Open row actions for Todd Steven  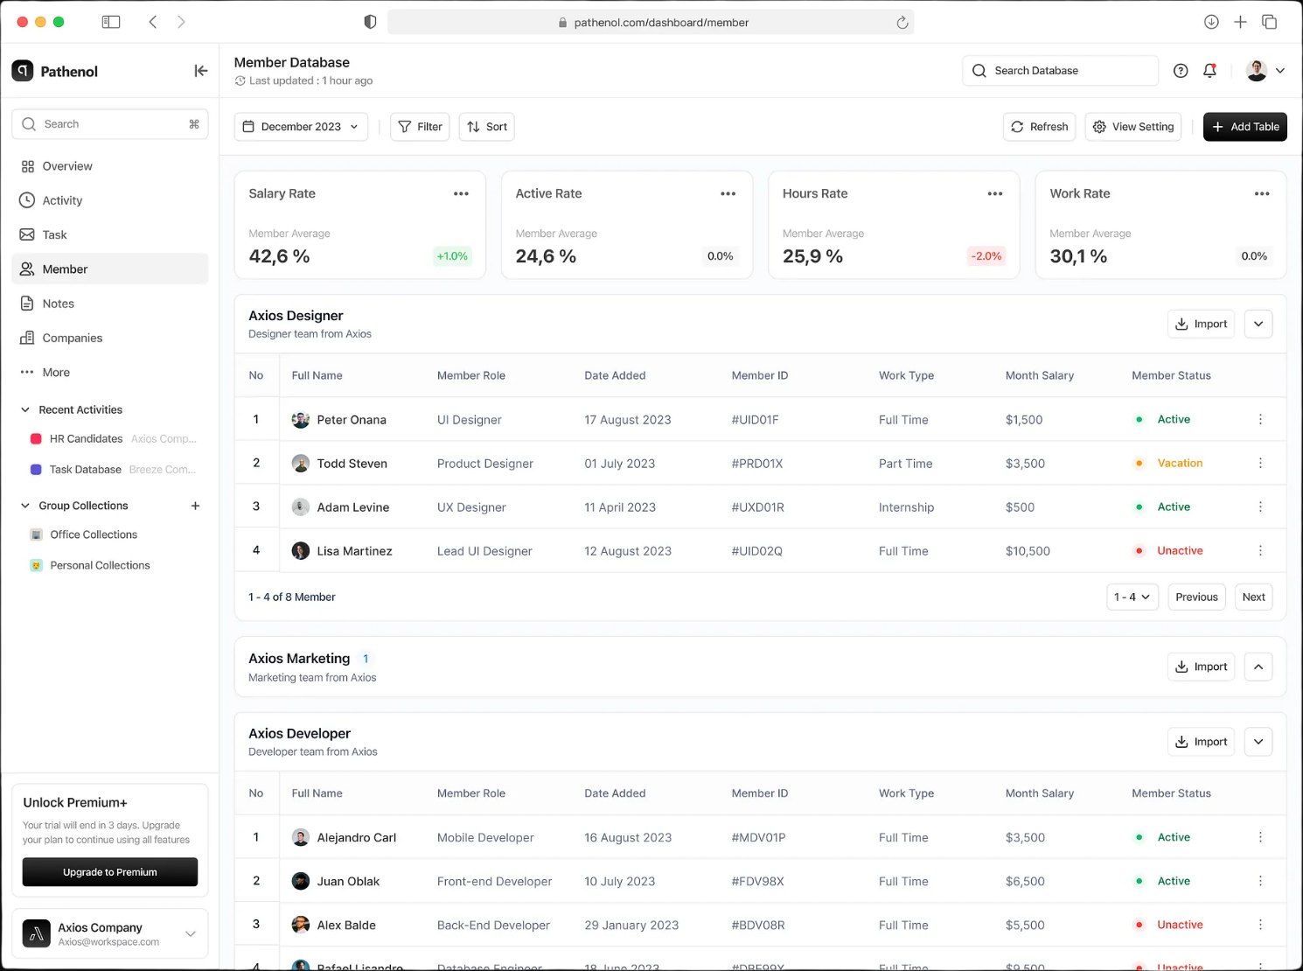1260,463
